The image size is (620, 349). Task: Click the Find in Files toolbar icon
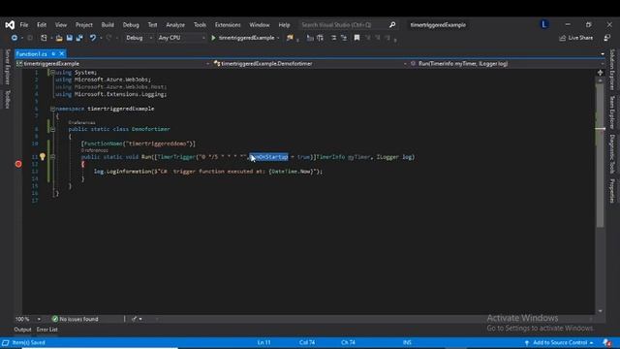click(291, 38)
